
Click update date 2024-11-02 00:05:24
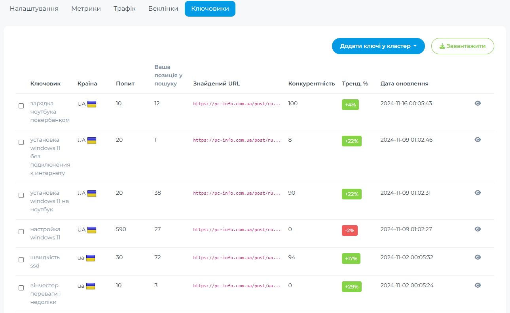coord(407,285)
